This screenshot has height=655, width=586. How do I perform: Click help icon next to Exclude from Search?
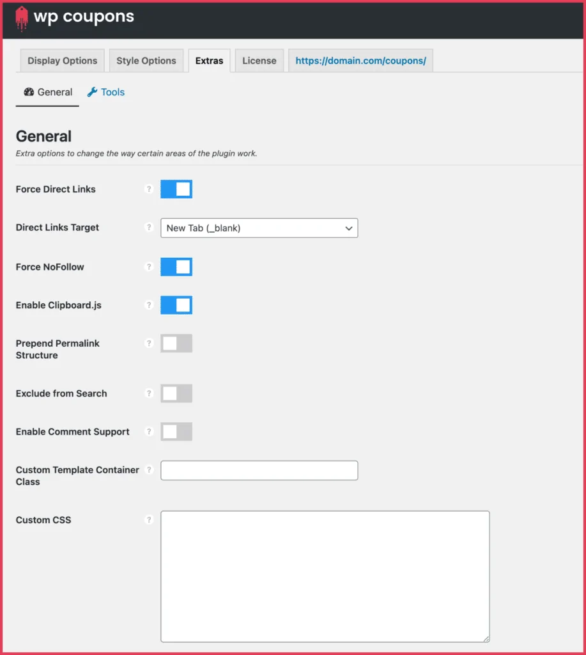coord(149,393)
